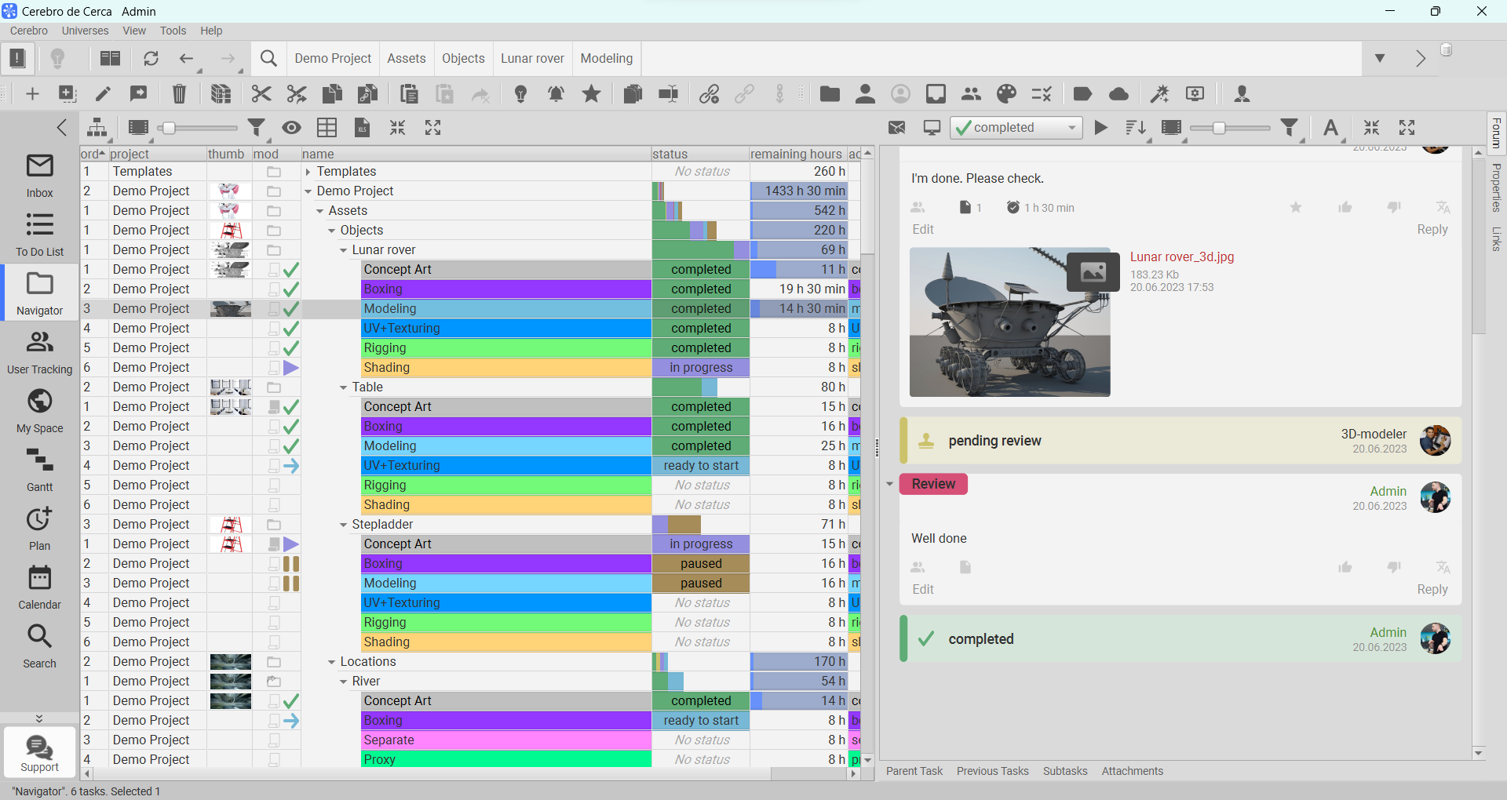Image resolution: width=1507 pixels, height=800 pixels.
Task: Click the forum sort order icon
Action: pyautogui.click(x=1135, y=128)
